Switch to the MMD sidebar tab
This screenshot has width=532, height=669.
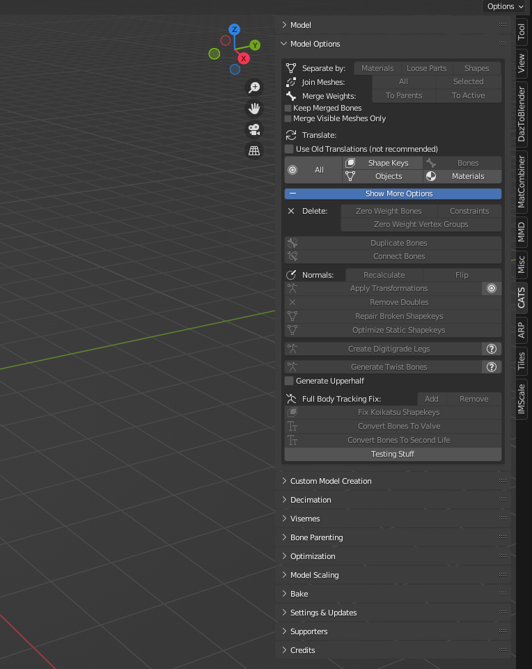pyautogui.click(x=521, y=232)
